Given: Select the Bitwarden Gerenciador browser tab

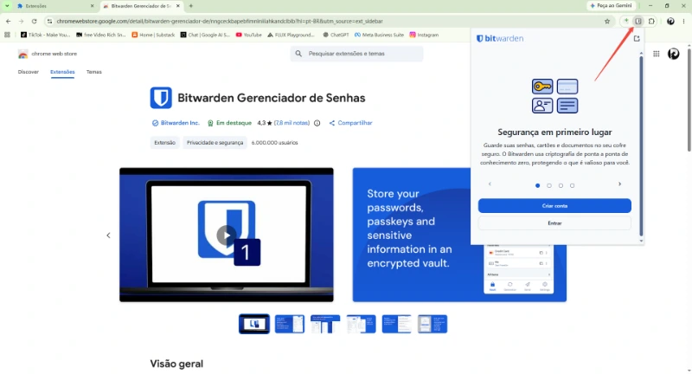Looking at the screenshot, I should 142,6.
